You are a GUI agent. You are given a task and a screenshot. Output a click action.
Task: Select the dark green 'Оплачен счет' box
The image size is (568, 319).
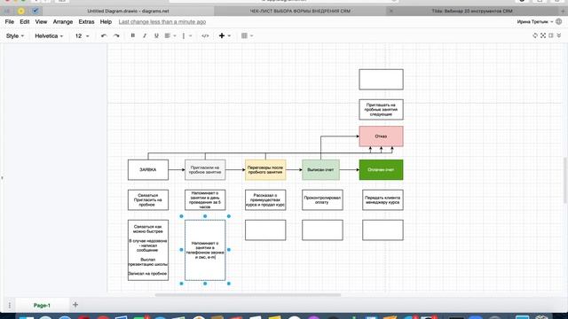(381, 169)
